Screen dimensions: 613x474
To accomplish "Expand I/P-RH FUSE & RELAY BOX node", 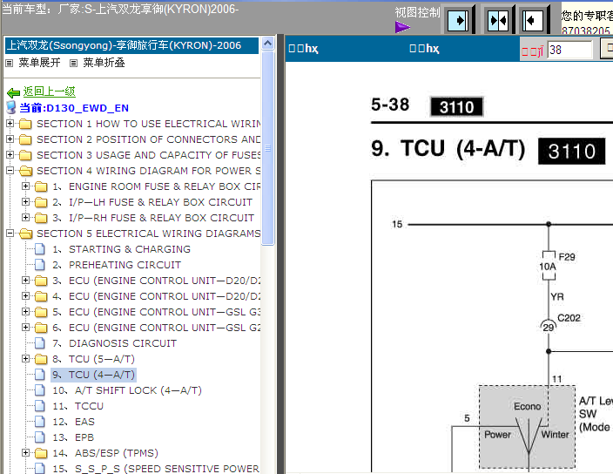I will (x=26, y=218).
